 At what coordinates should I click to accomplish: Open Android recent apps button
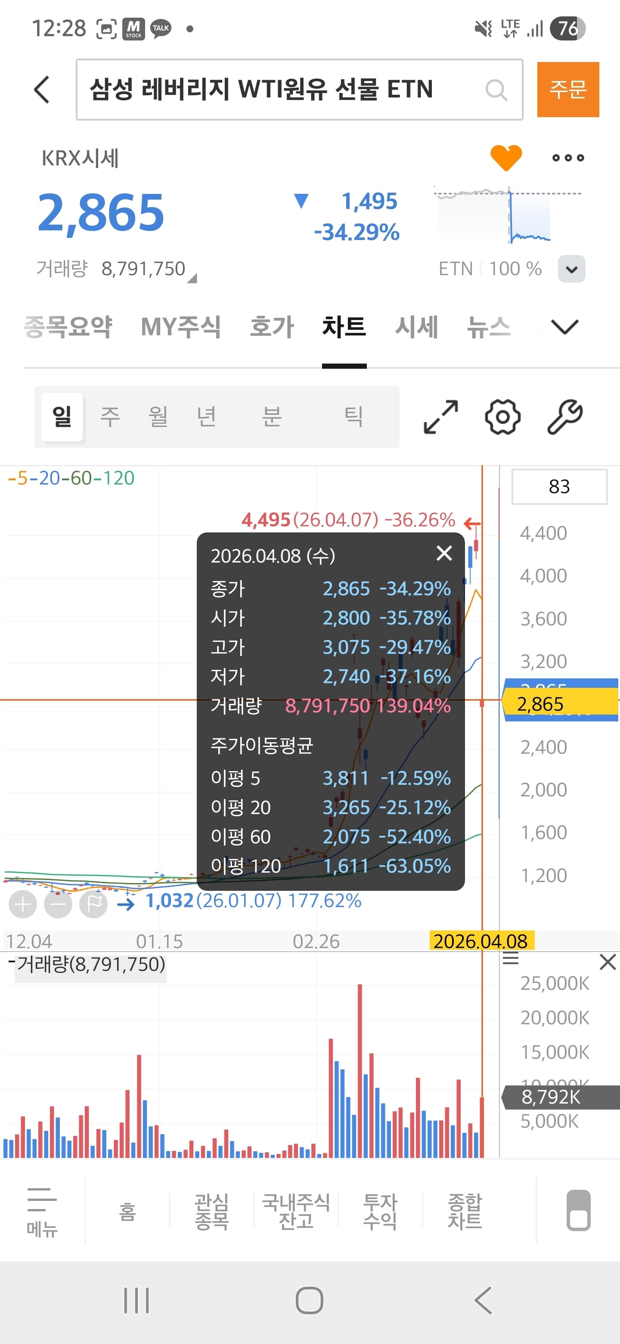[136, 1300]
